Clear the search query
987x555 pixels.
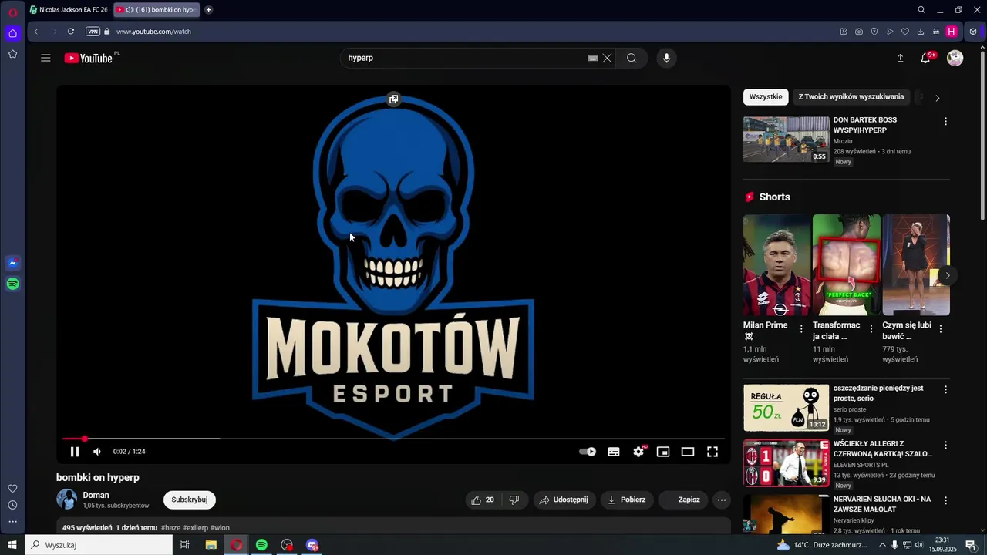pos(608,58)
